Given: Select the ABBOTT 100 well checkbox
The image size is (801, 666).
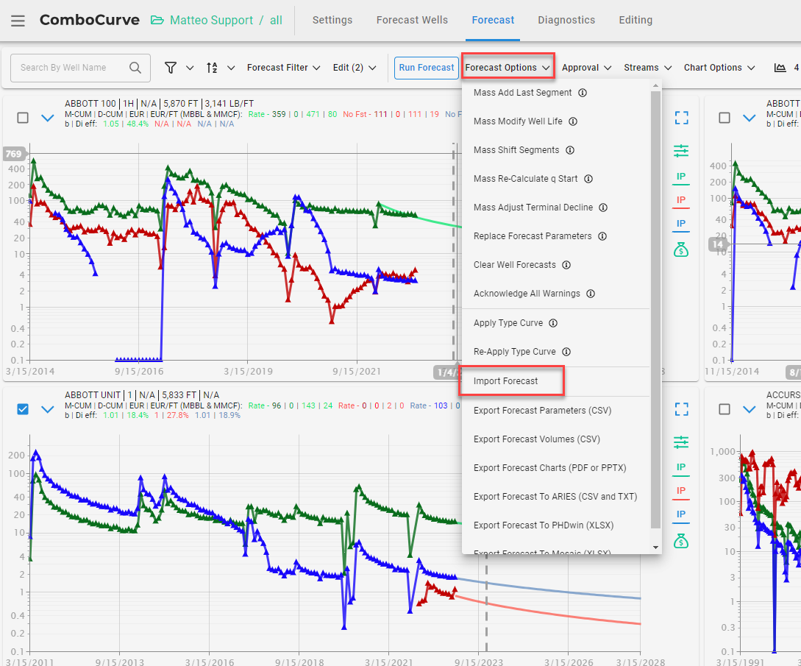Looking at the screenshot, I should 23,118.
